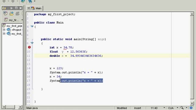Click the editor scrollbar up arrow

[x=192, y=14]
